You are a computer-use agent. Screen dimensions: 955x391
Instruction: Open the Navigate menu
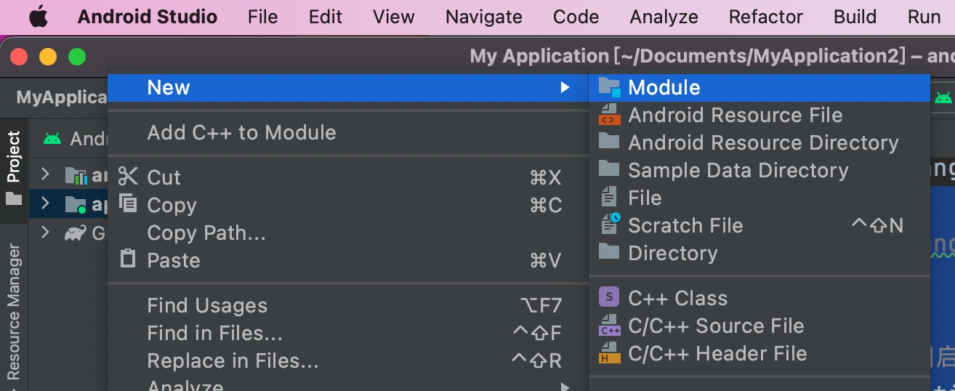[483, 17]
